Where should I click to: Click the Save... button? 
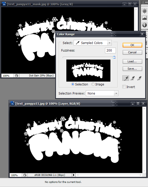pos(132,69)
